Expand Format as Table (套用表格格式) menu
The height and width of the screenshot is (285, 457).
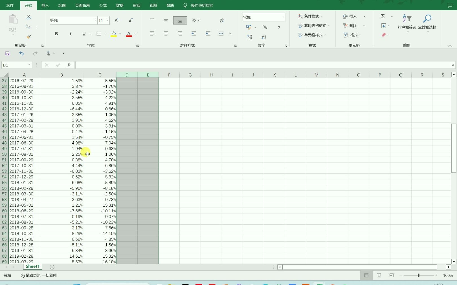pos(313,26)
